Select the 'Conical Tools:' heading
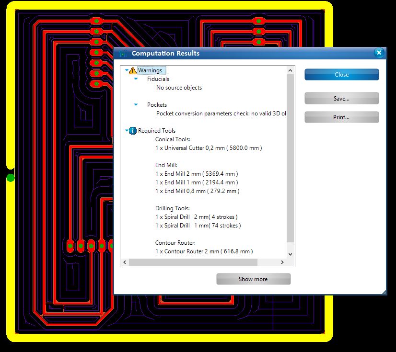This screenshot has height=352, width=396. [x=173, y=139]
